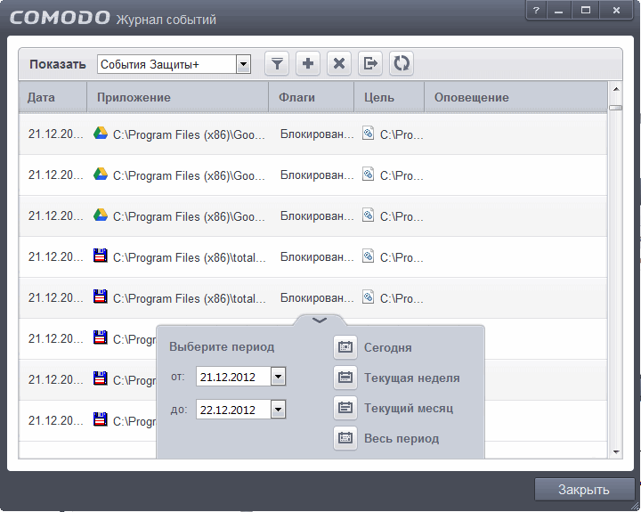Click the scrollbar up arrow
The height and width of the screenshot is (512, 641).
616,89
